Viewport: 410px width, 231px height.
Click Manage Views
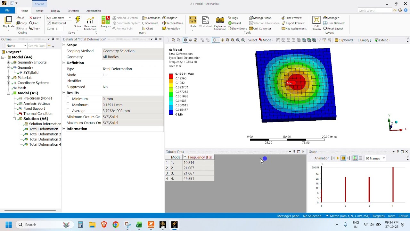coord(260,18)
